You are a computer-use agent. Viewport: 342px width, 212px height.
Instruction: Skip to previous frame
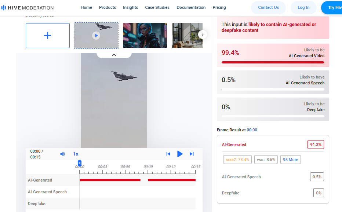click(168, 154)
